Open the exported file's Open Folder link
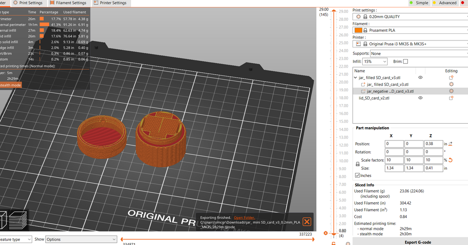This screenshot has height=245, width=468. coord(244,217)
